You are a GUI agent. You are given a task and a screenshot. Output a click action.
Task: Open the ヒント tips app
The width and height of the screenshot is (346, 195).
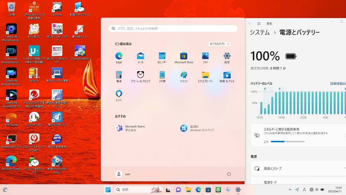point(119,96)
